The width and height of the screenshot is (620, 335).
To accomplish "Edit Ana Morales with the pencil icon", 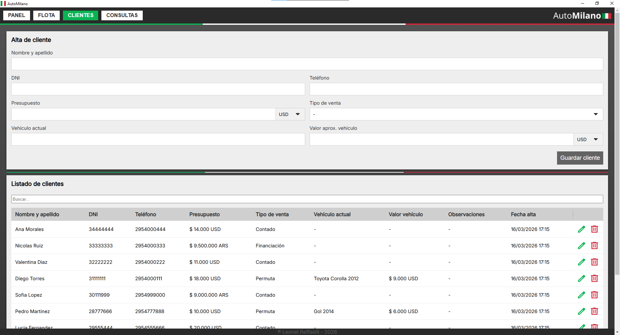I will 581,229.
